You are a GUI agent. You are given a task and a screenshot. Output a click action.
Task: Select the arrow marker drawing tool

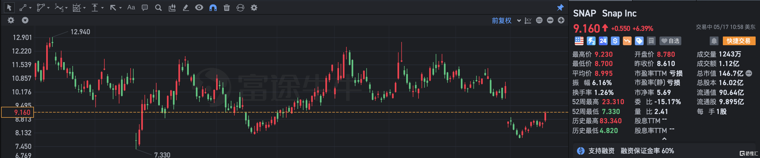[113, 8]
